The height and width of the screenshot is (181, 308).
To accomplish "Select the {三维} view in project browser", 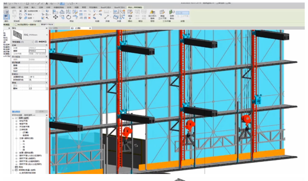I will (26, 132).
